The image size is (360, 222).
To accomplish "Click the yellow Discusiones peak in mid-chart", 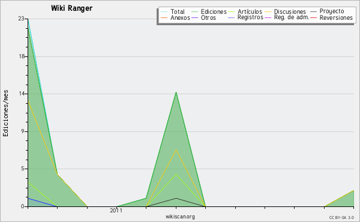I will [x=176, y=149].
